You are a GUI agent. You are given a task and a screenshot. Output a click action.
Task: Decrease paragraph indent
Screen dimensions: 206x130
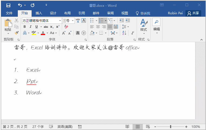(122, 20)
